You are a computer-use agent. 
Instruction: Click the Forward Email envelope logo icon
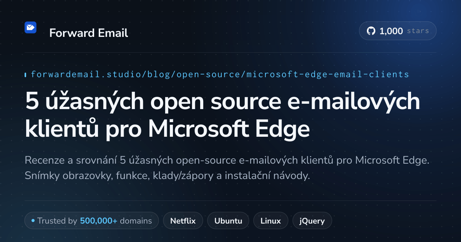click(x=30, y=27)
